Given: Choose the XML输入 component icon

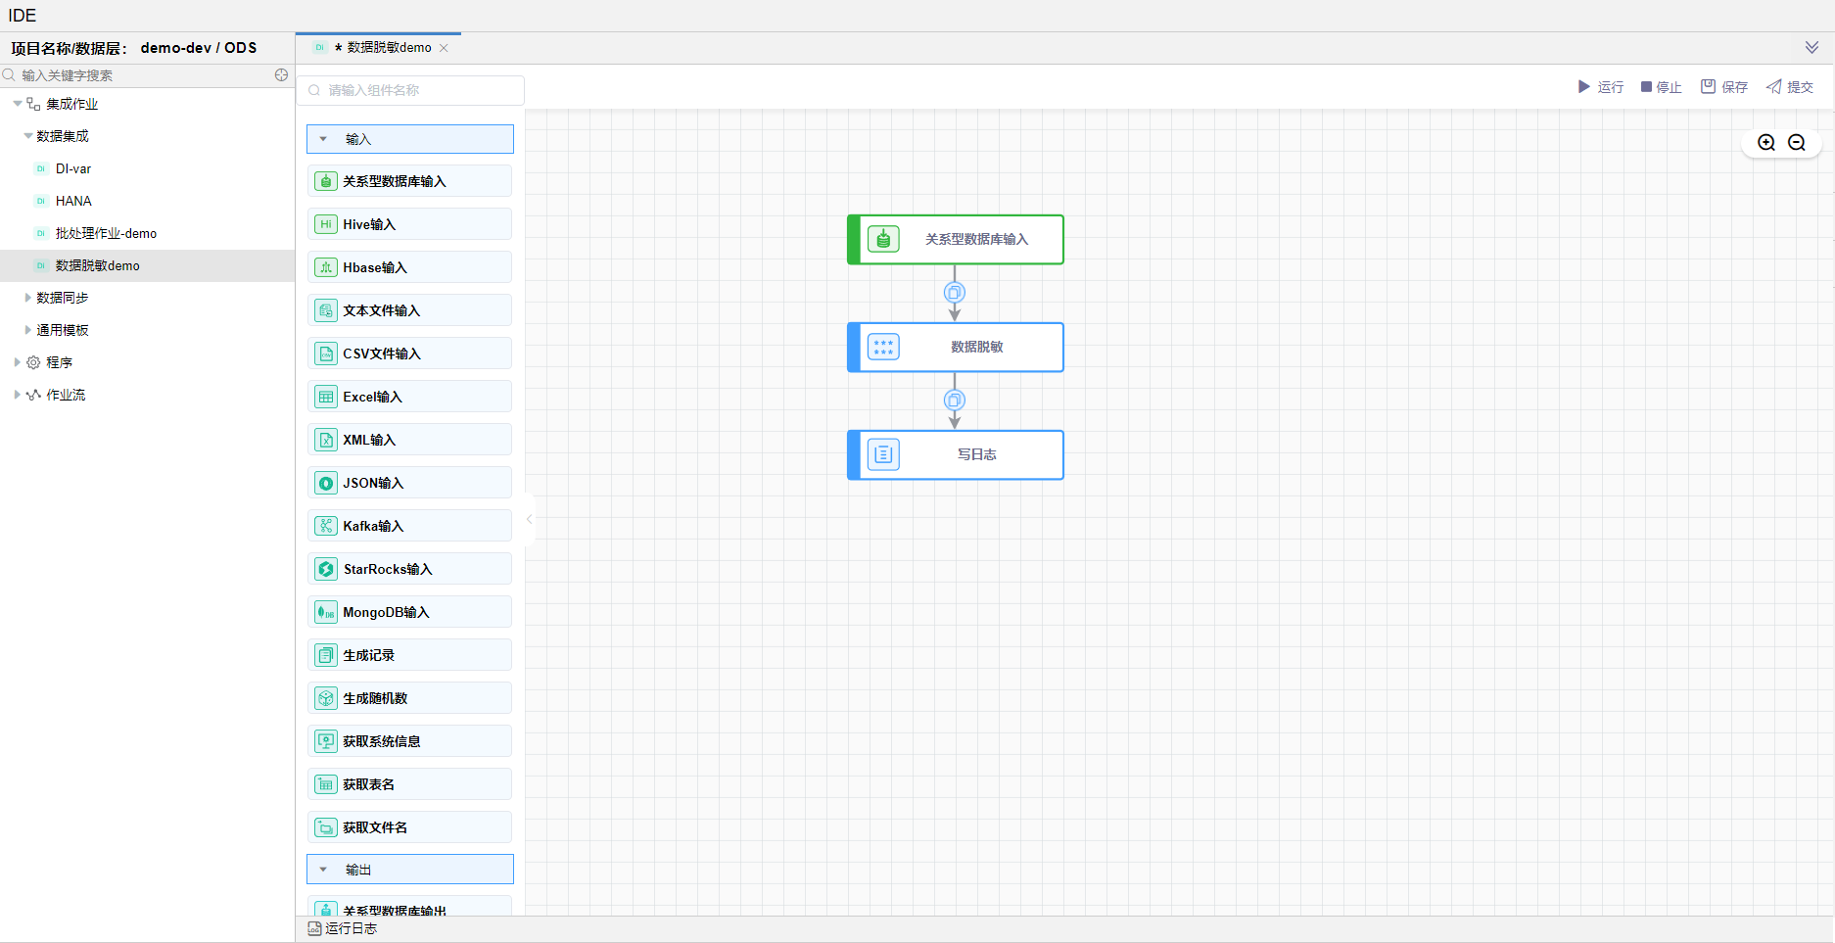Looking at the screenshot, I should pos(326,440).
